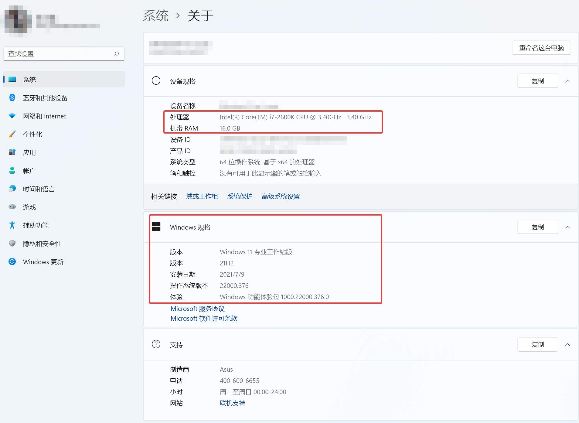Open 蓝牙和其他设备 settings
Viewport: 579px width, 423px height.
point(64,98)
